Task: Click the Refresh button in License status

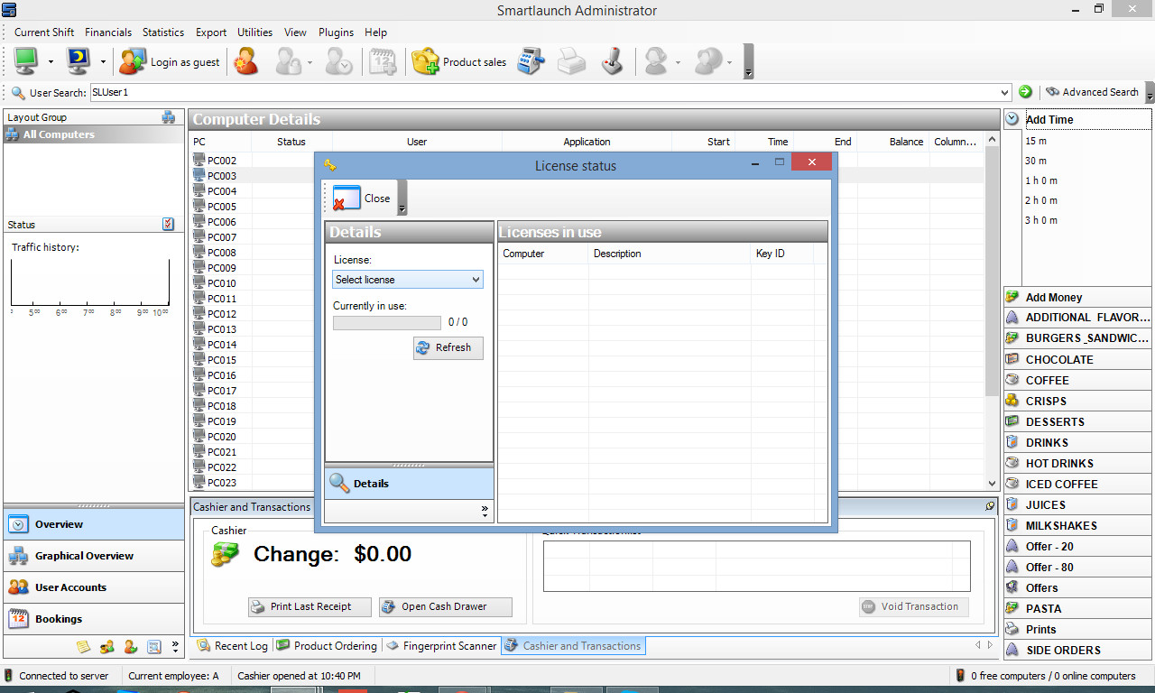Action: (x=448, y=347)
